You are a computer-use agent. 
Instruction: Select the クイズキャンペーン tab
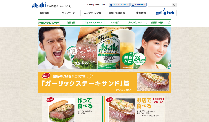pyautogui.click(x=93, y=22)
